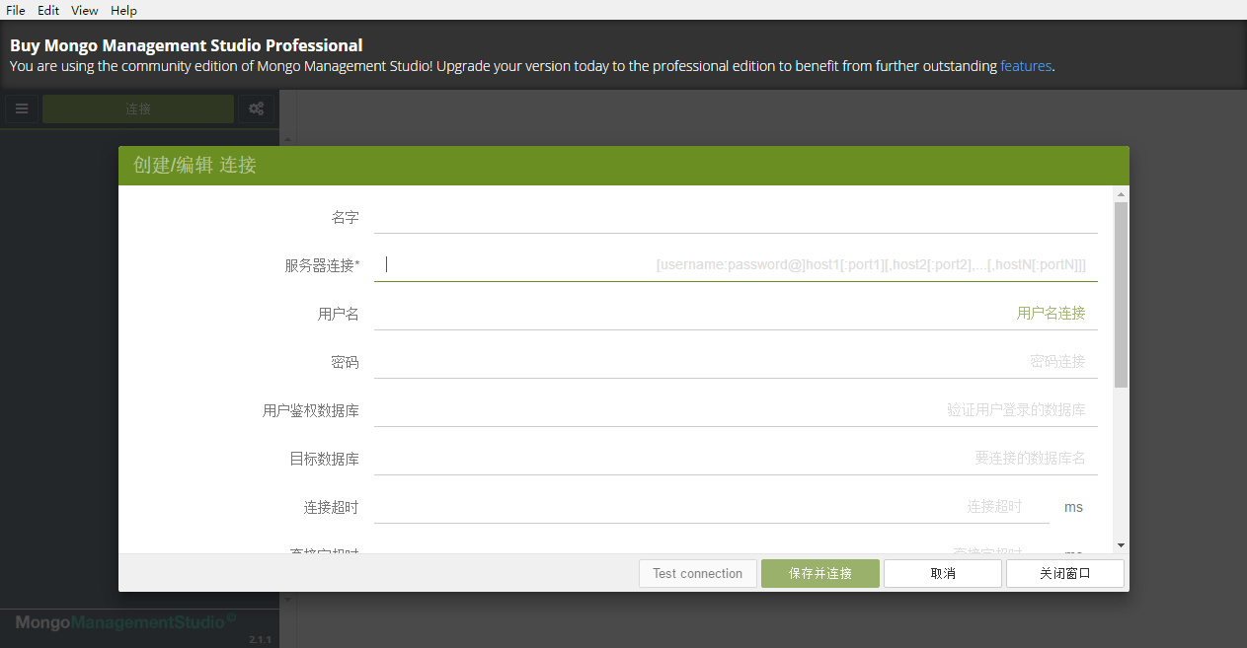1247x648 pixels.
Task: Click inside the 名字 input field
Action: [x=691, y=217]
